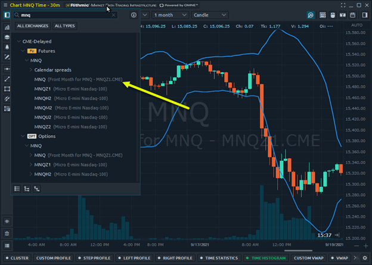The height and width of the screenshot is (265, 372).
Task: Click the AUTO price scale button
Action: coord(357,25)
